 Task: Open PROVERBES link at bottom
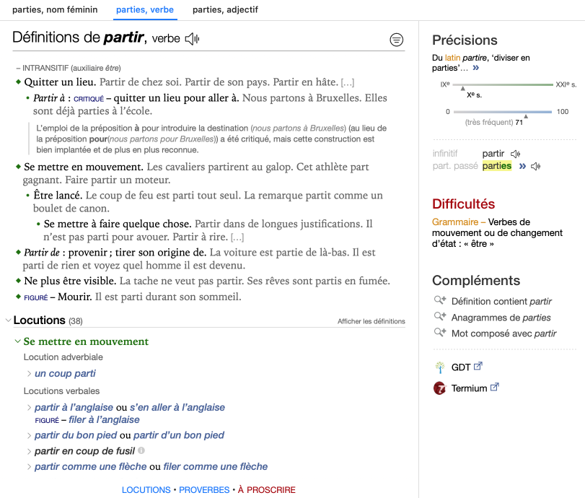click(x=204, y=490)
